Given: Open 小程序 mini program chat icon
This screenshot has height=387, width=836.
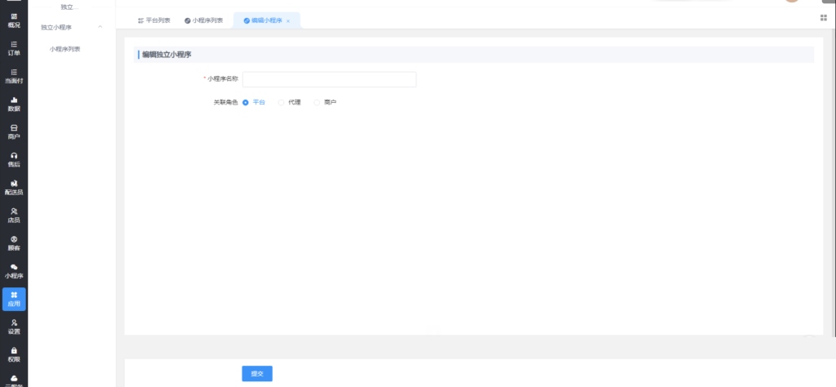Looking at the screenshot, I should click(x=14, y=271).
